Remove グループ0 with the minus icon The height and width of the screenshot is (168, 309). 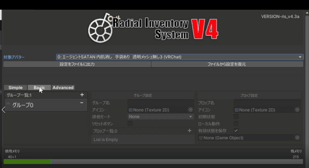click(81, 103)
